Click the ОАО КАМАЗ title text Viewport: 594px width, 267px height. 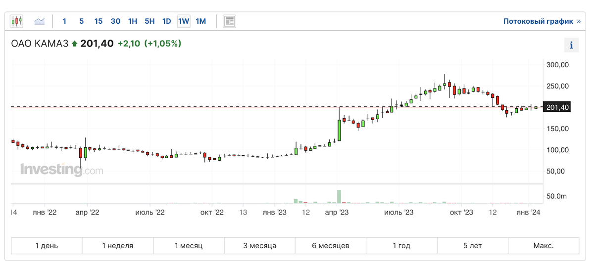[40, 44]
